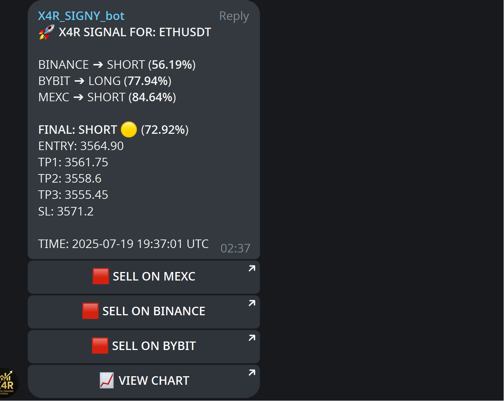Viewport: 504px width, 401px height.
Task: Click the red square icon on SELL ON BINANCE
Action: click(91, 311)
